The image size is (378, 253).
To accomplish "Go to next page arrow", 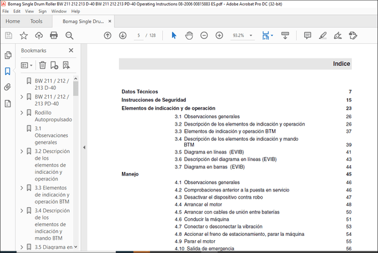I will click(123, 35).
